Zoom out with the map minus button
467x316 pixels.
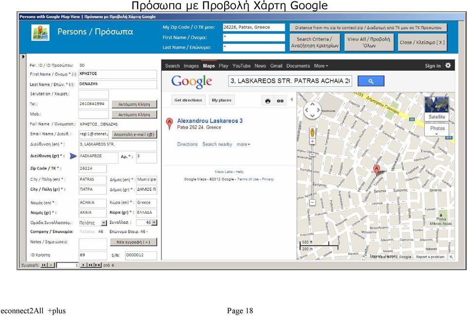click(x=312, y=203)
